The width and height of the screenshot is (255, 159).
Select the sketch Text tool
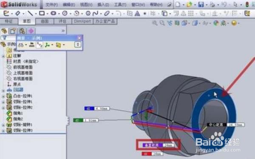(137, 13)
